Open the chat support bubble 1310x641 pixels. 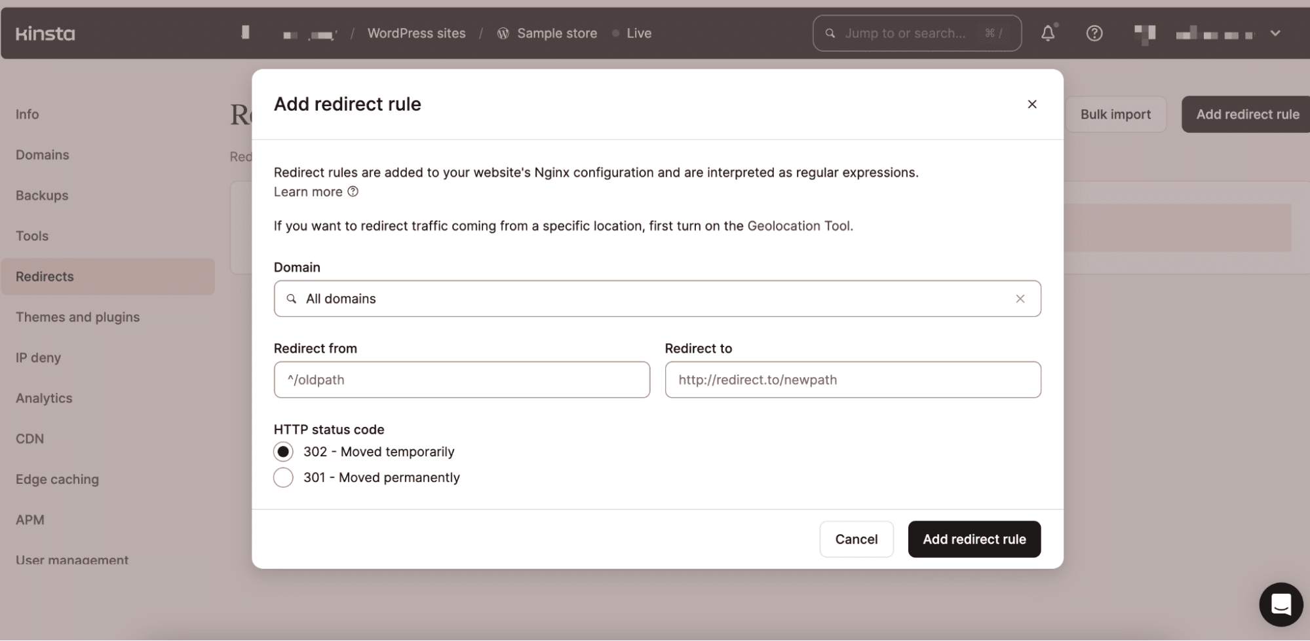coord(1281,604)
